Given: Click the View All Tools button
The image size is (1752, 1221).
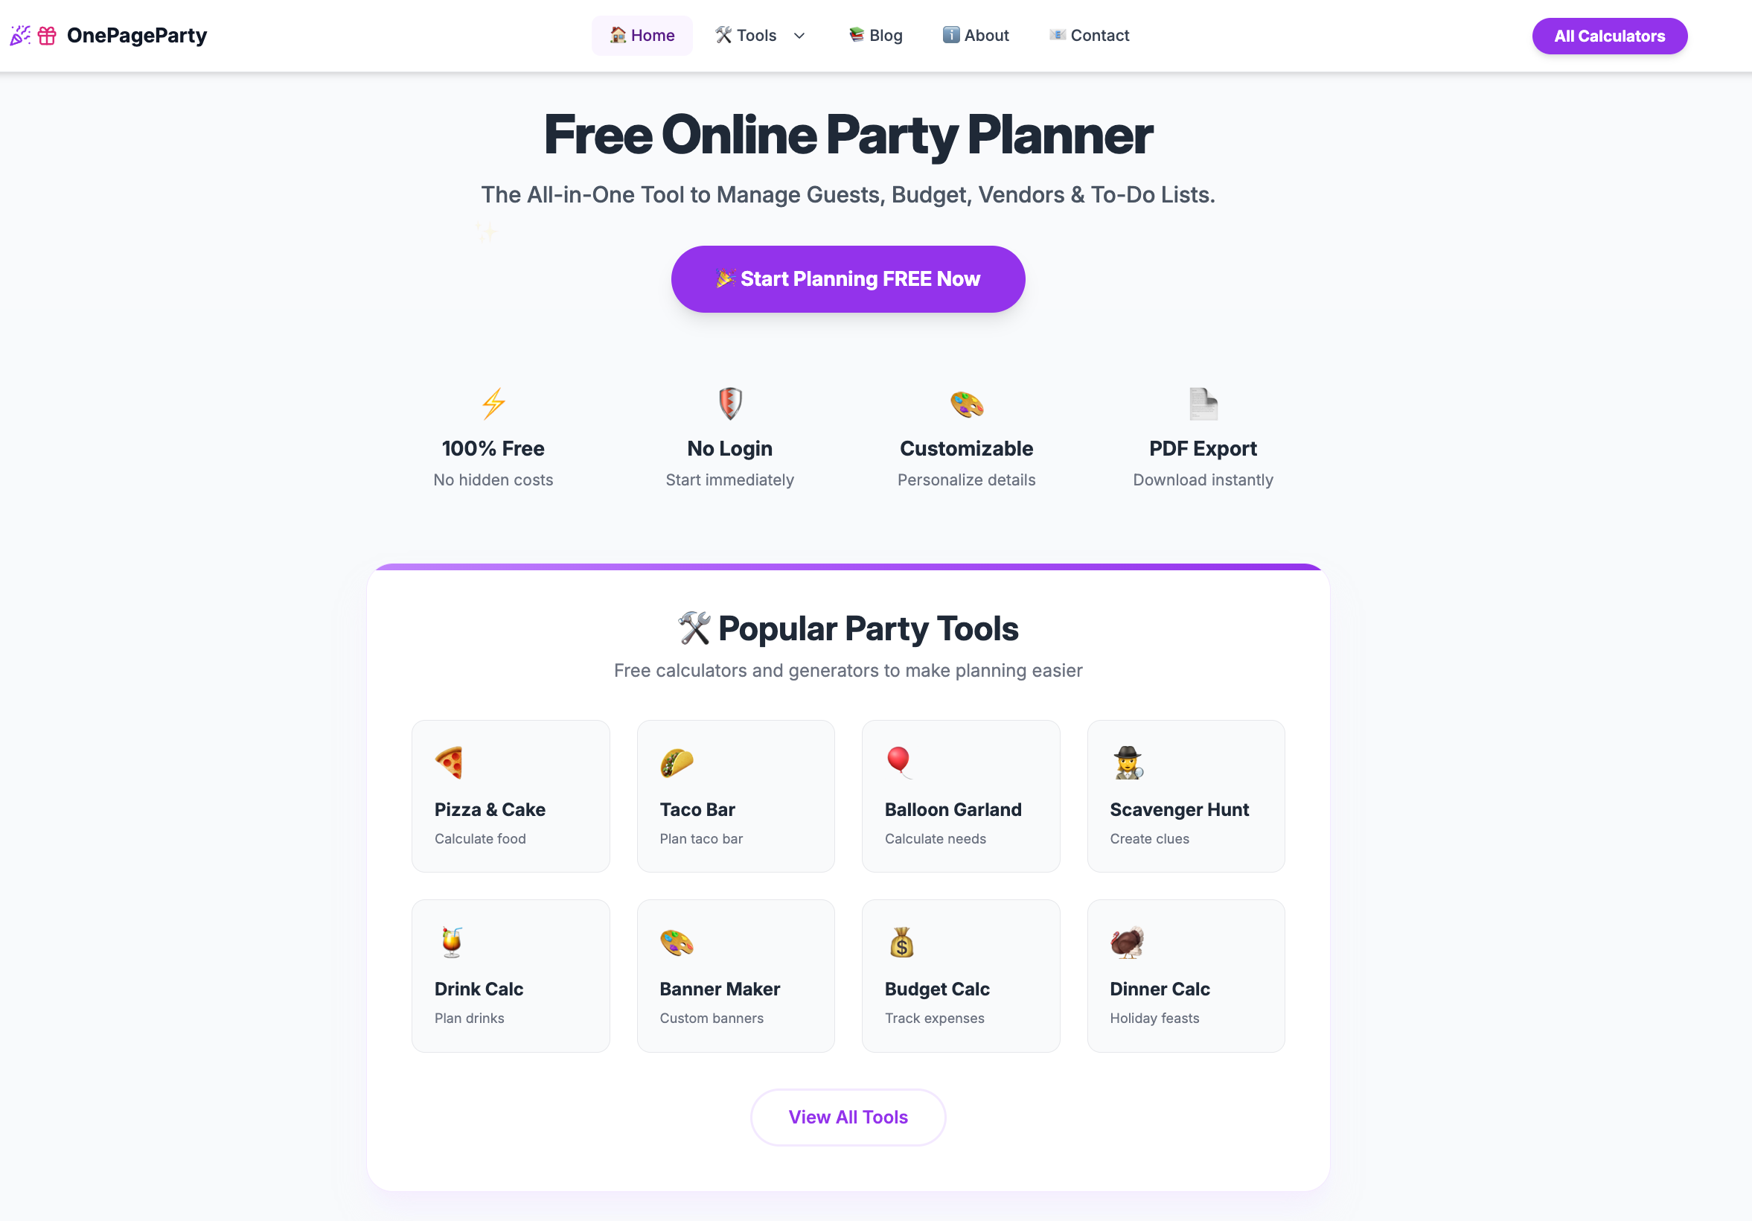Looking at the screenshot, I should pyautogui.click(x=848, y=1117).
